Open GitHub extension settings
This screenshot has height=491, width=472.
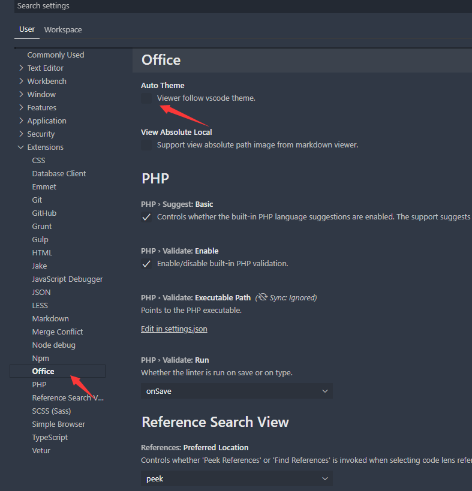point(44,213)
